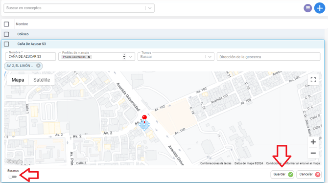The width and height of the screenshot is (328, 183).
Task: Toggle the Estatus switch
Action: pyautogui.click(x=13, y=177)
